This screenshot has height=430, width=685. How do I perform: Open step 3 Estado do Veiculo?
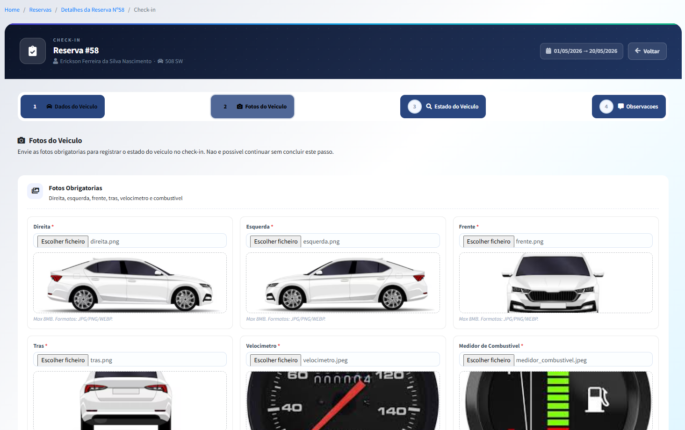click(443, 107)
